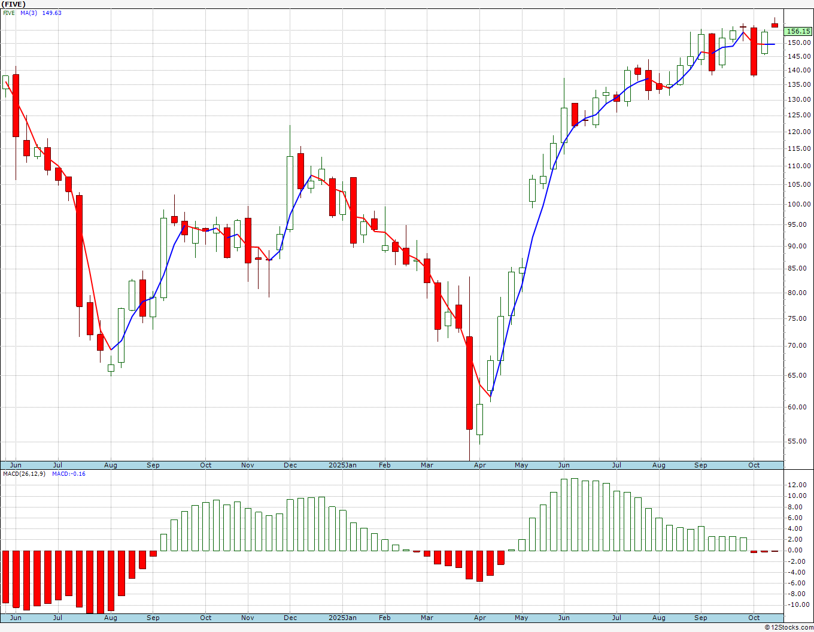Select Apr on the MACD panel month axis

click(x=479, y=618)
